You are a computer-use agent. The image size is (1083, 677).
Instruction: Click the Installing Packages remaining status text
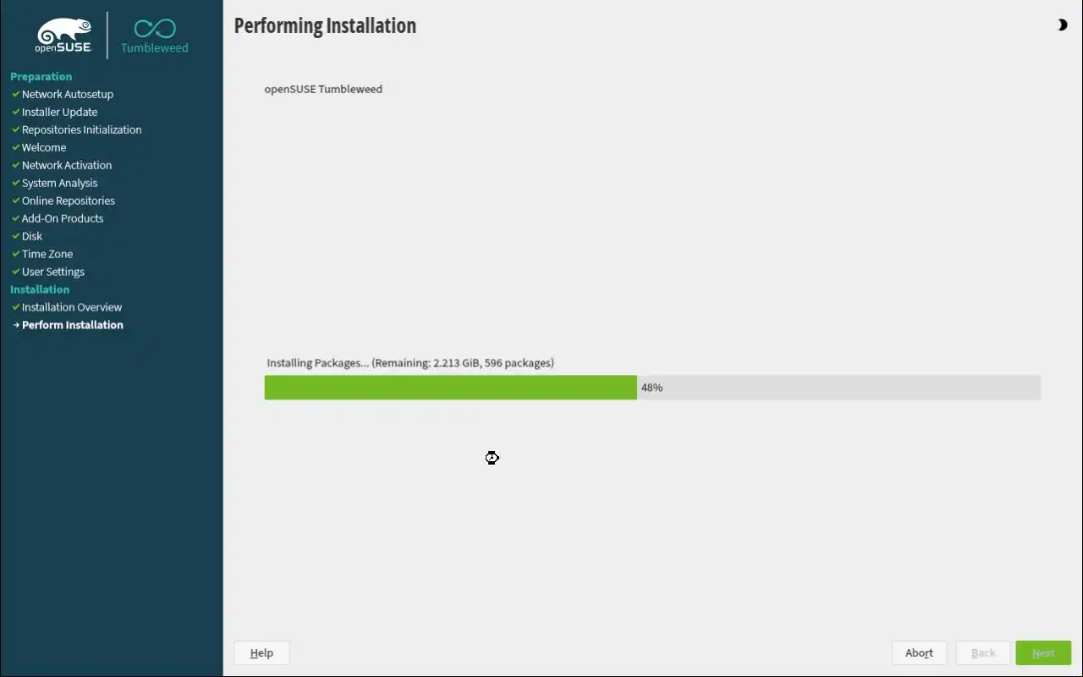[410, 363]
